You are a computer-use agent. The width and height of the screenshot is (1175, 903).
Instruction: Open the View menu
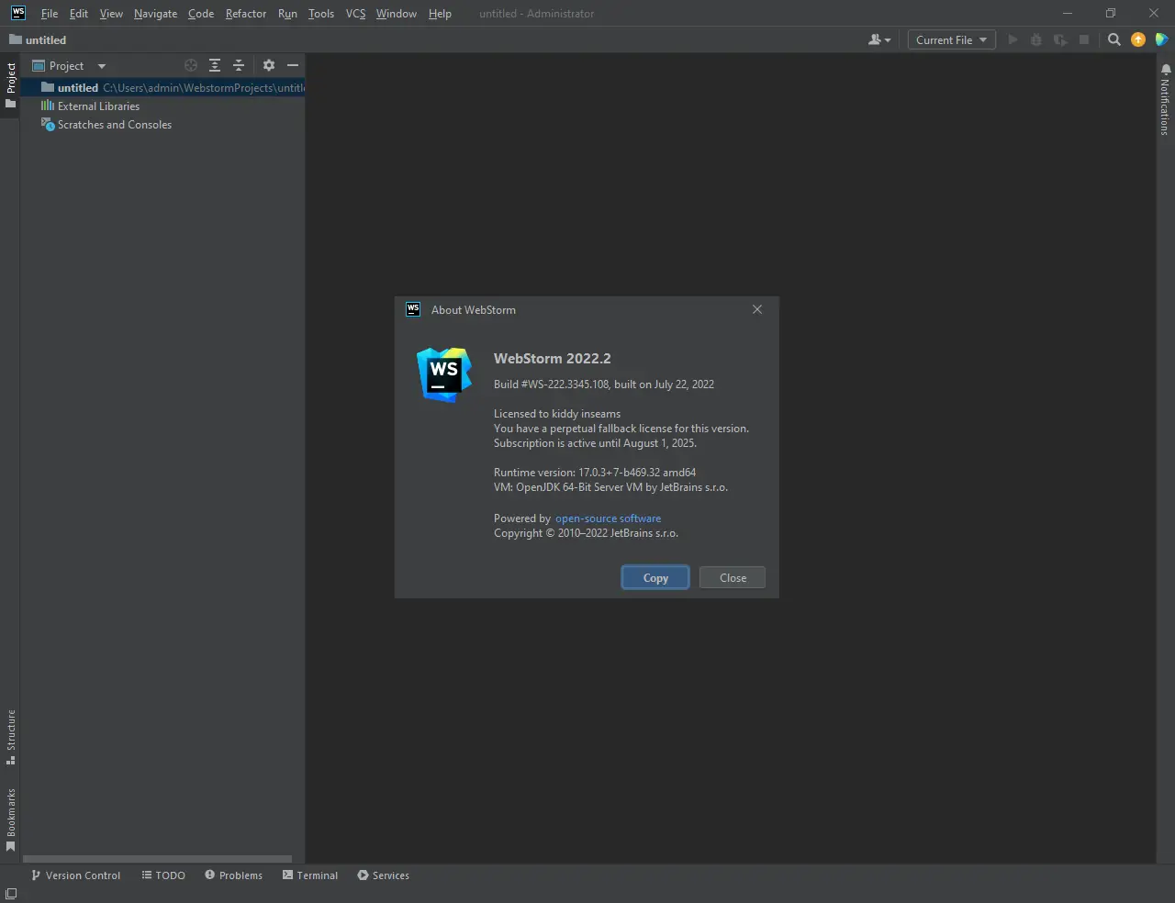pyautogui.click(x=111, y=14)
